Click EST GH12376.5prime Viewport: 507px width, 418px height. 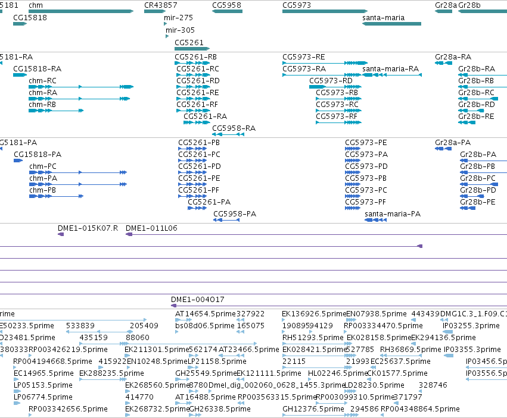click(321, 415)
